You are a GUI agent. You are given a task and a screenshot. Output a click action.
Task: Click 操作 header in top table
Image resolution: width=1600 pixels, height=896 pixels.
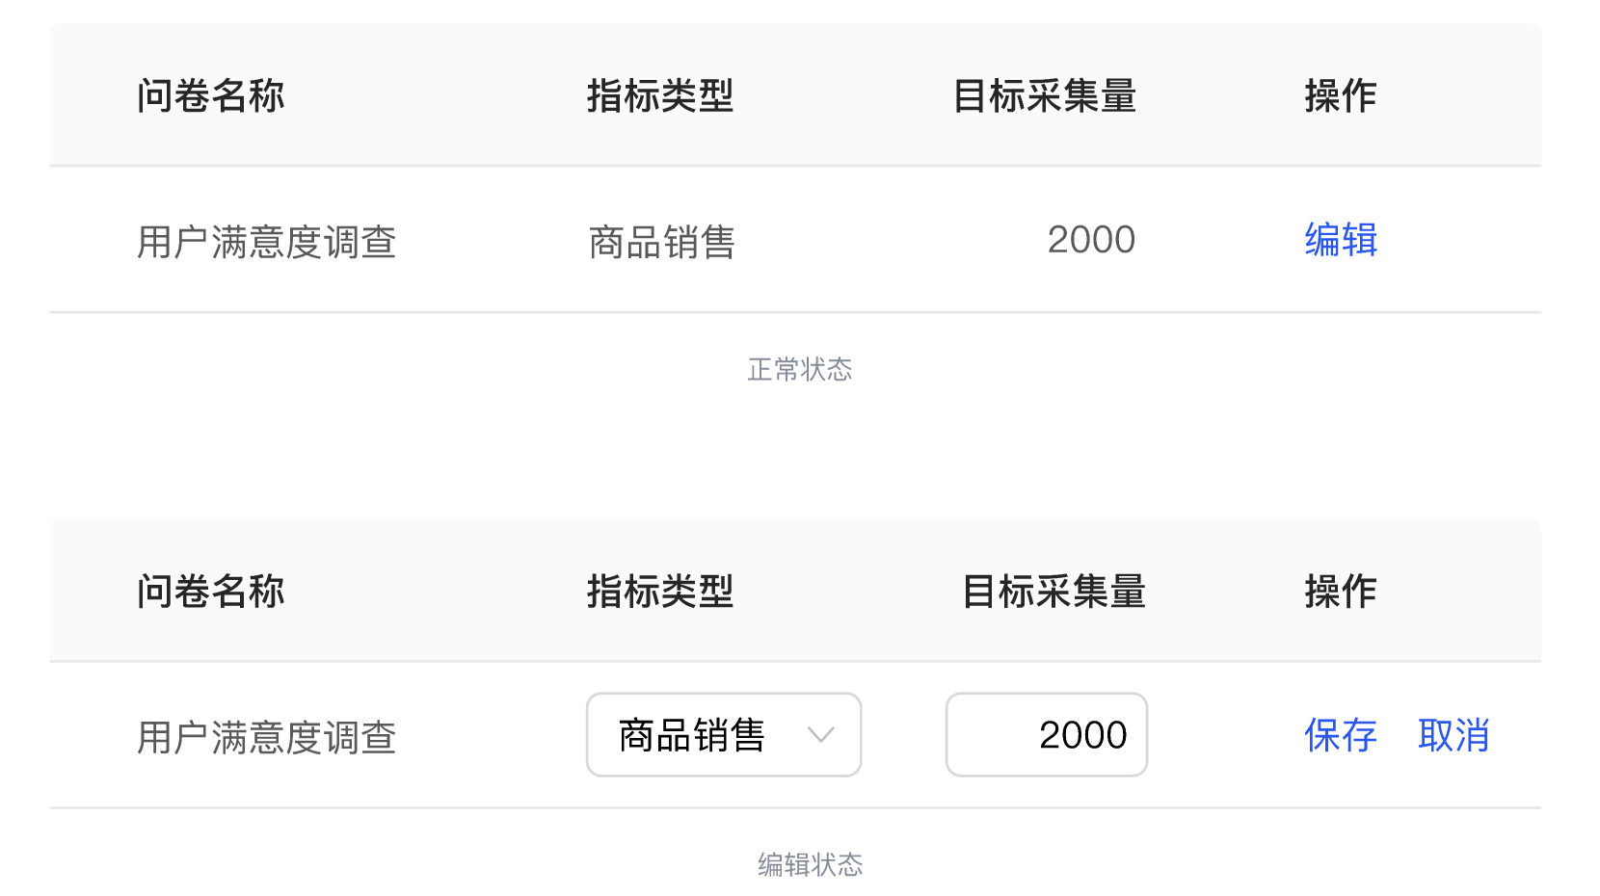point(1341,96)
